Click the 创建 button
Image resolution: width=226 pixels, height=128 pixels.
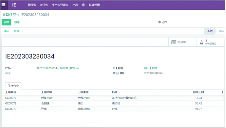pos(17,22)
